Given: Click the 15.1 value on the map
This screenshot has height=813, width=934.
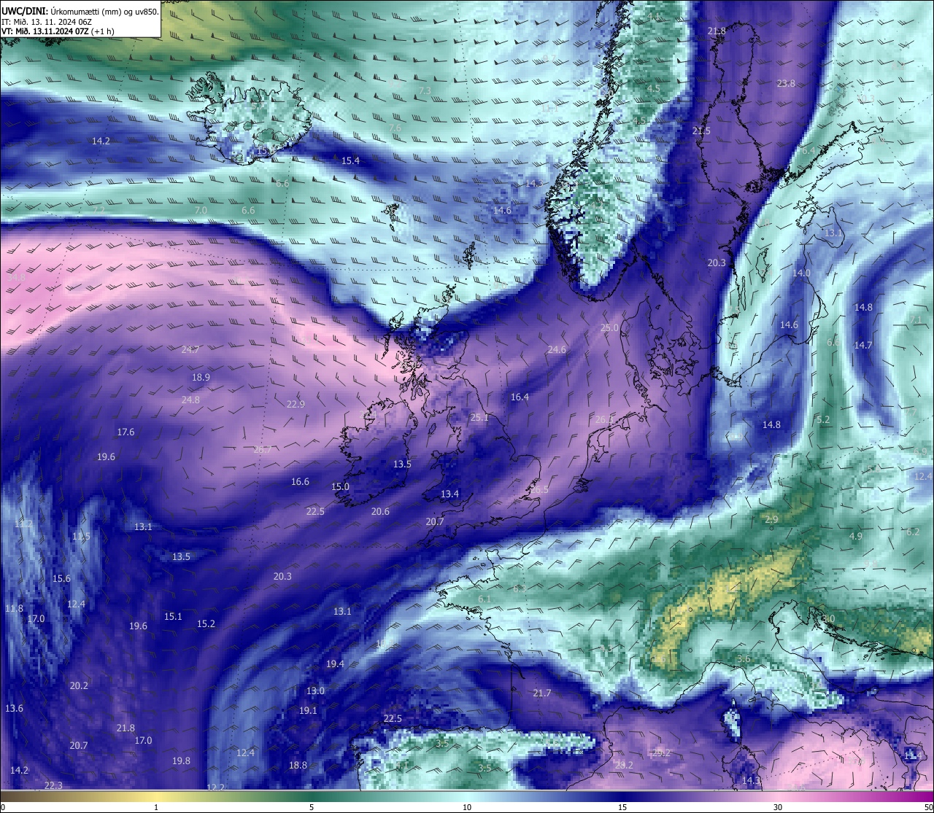Looking at the screenshot, I should pos(173,617).
